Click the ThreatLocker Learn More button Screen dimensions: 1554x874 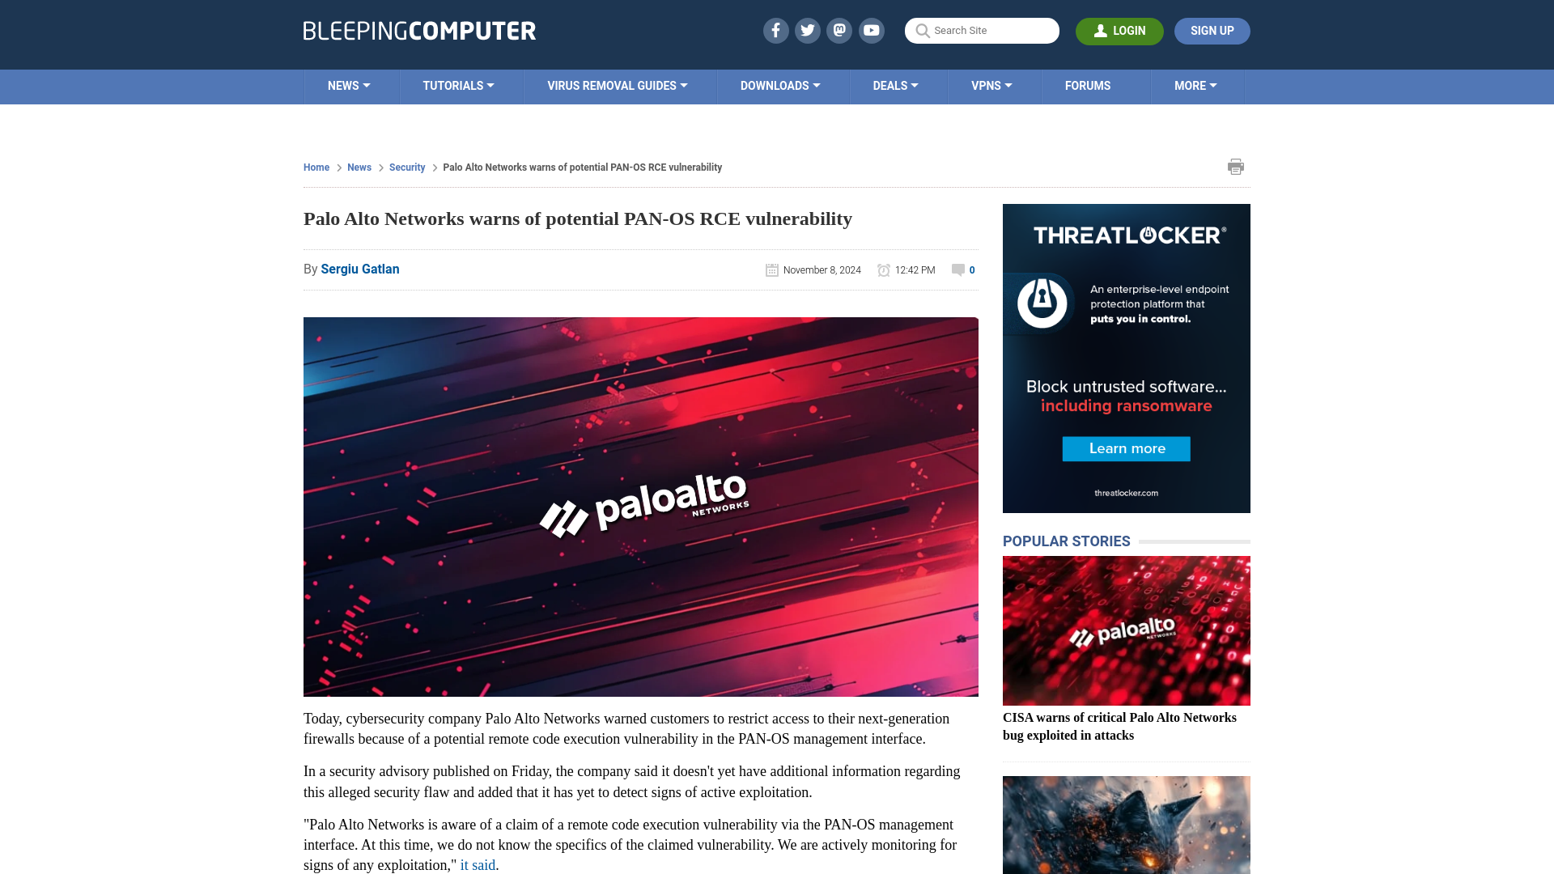(1126, 448)
